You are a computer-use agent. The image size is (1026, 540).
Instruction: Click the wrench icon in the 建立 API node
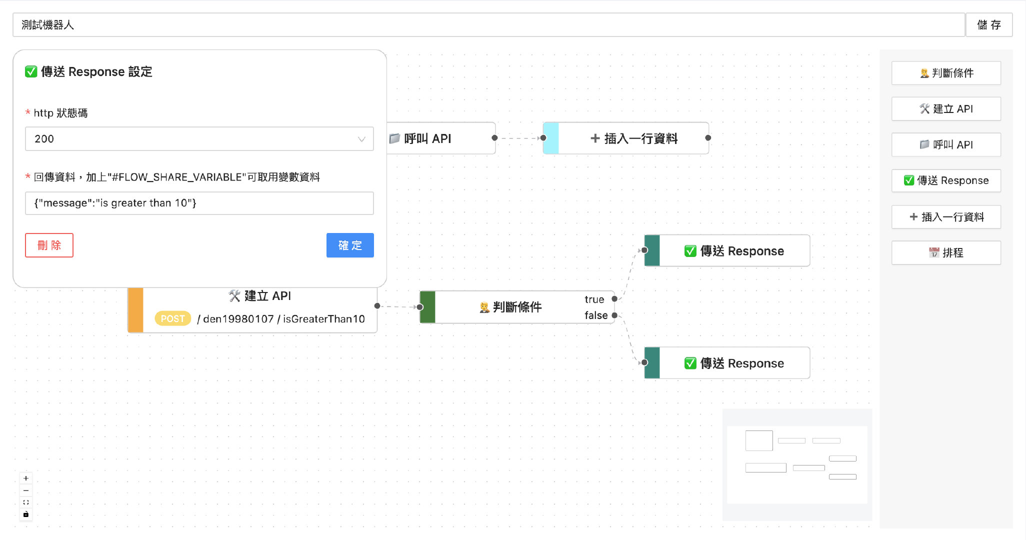[234, 296]
